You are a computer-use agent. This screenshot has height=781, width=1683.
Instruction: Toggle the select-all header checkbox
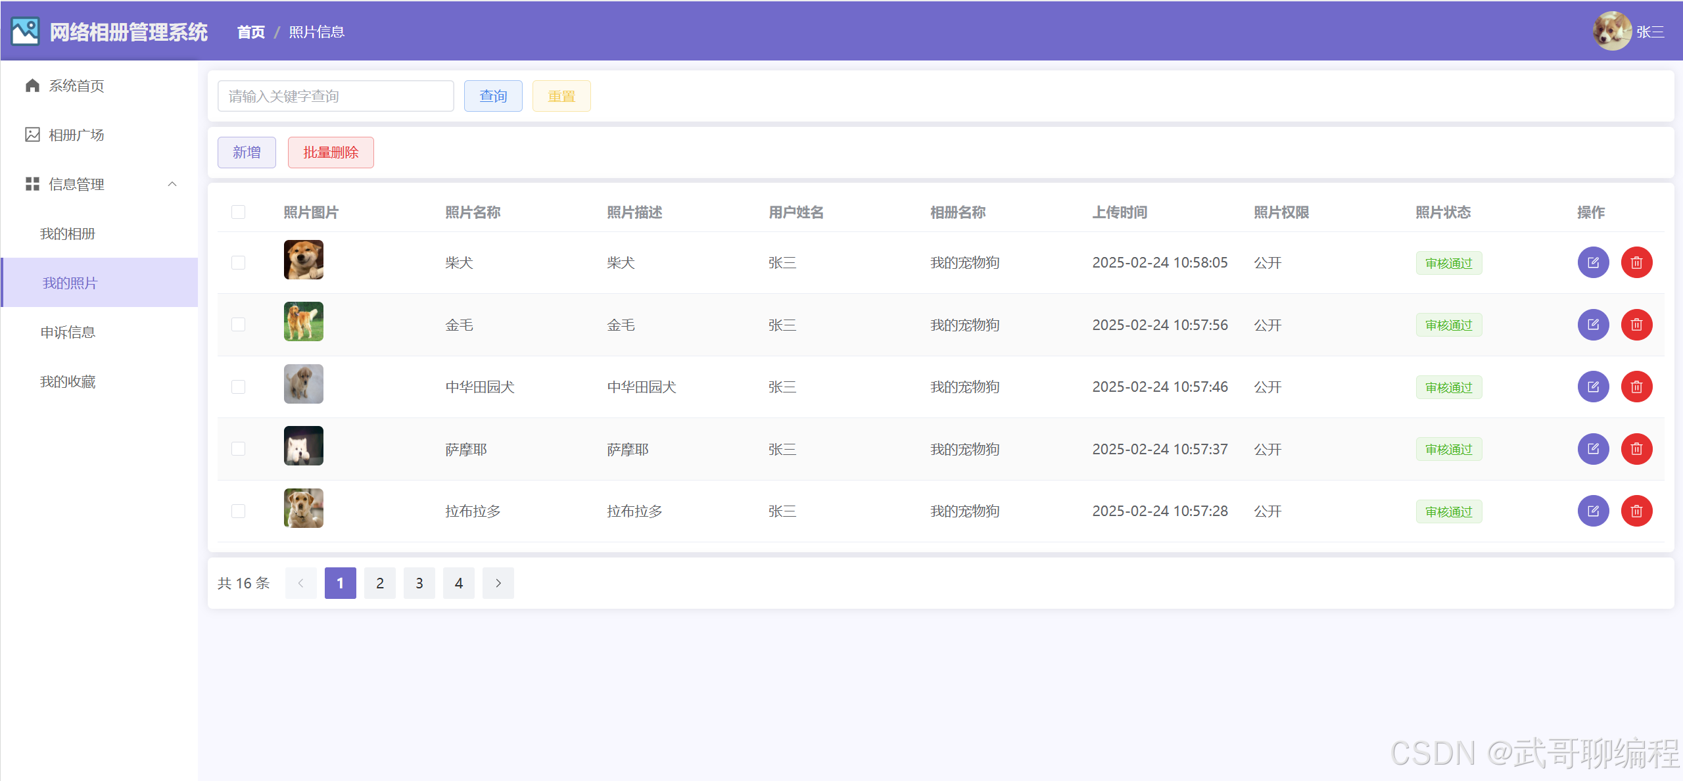[238, 212]
